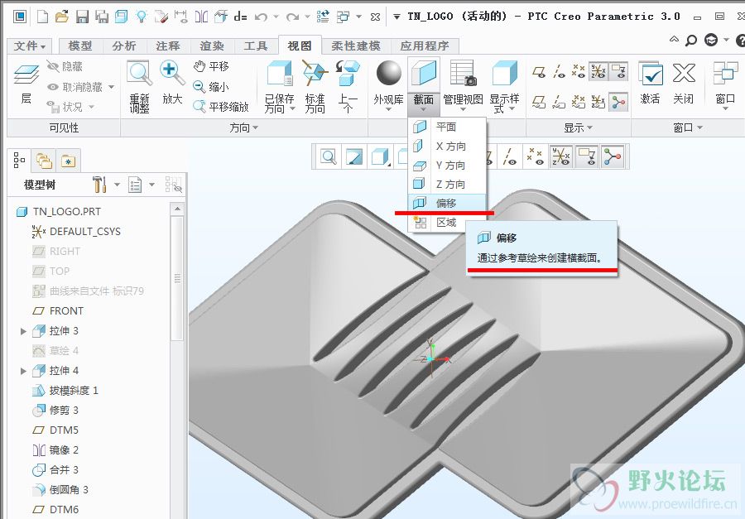Expand the 拉伸 3 feature node
This screenshot has height=519, width=745.
23,331
